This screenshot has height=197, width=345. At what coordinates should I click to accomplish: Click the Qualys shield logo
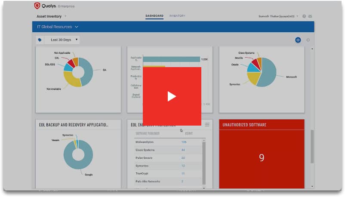click(x=37, y=6)
